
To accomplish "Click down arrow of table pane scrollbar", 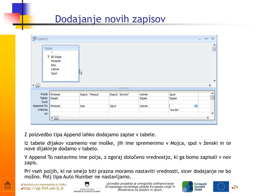I will (214, 81).
